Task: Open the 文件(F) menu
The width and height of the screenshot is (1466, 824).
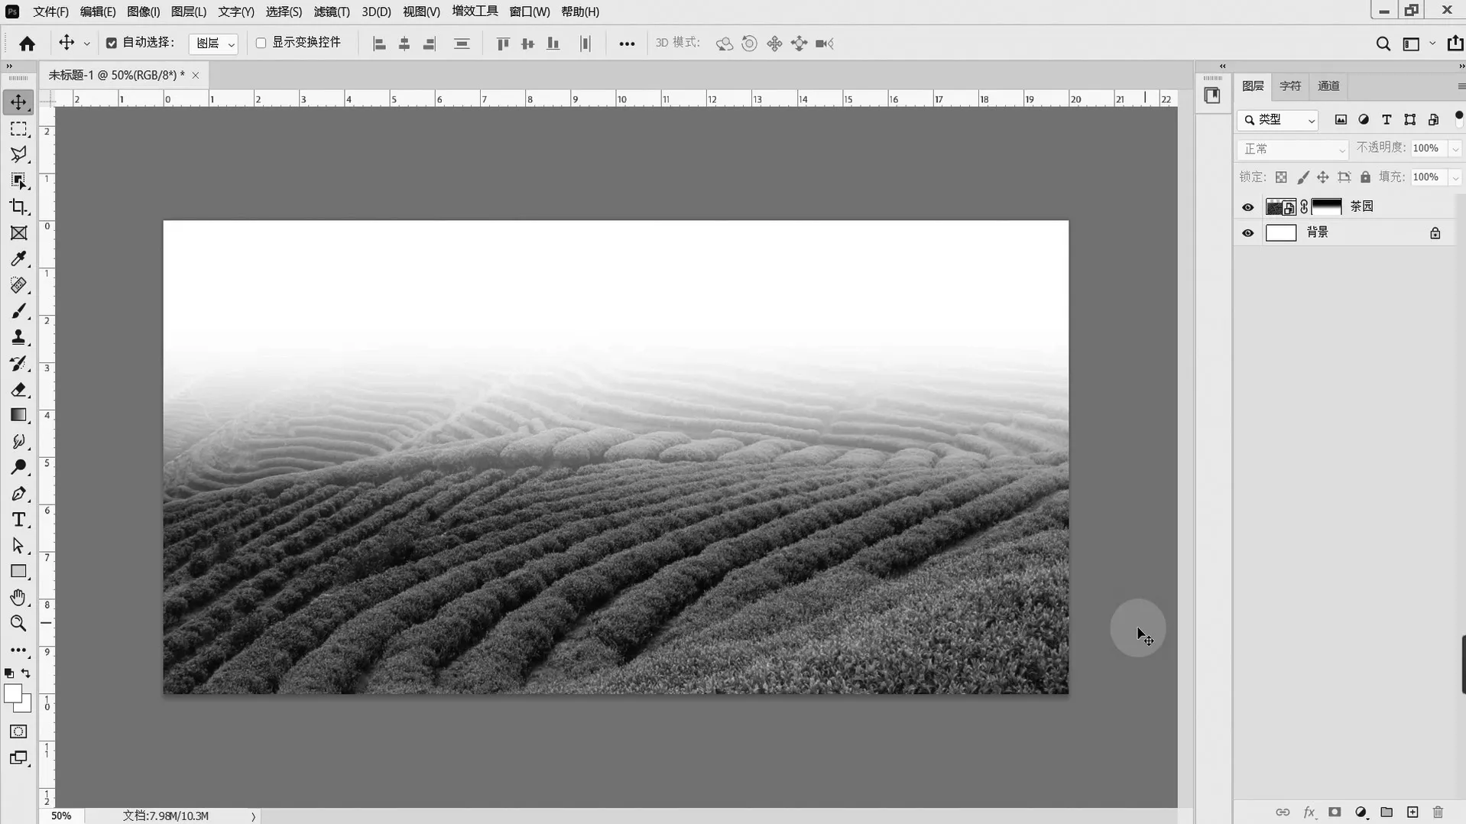Action: click(50, 11)
